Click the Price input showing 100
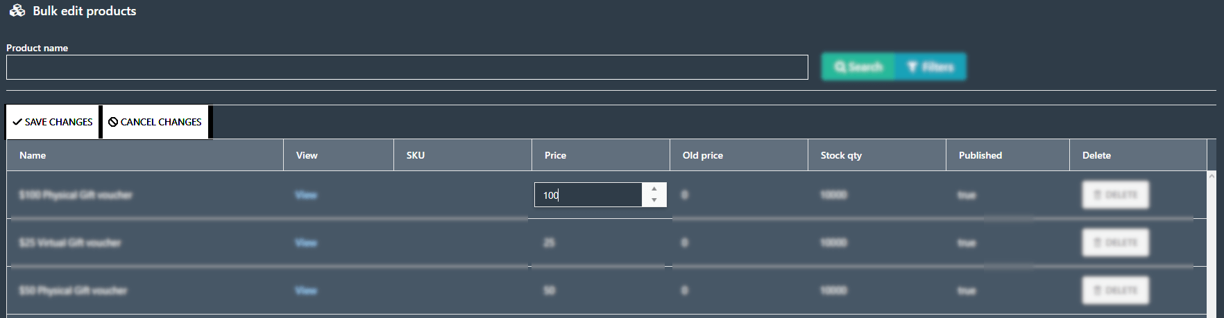 click(x=588, y=195)
